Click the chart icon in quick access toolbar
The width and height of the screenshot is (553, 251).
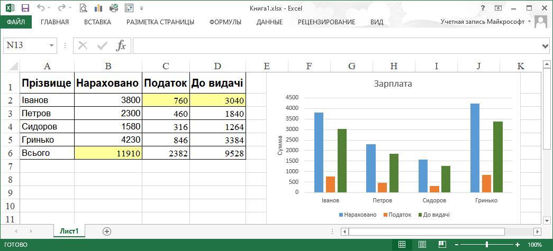point(98,8)
